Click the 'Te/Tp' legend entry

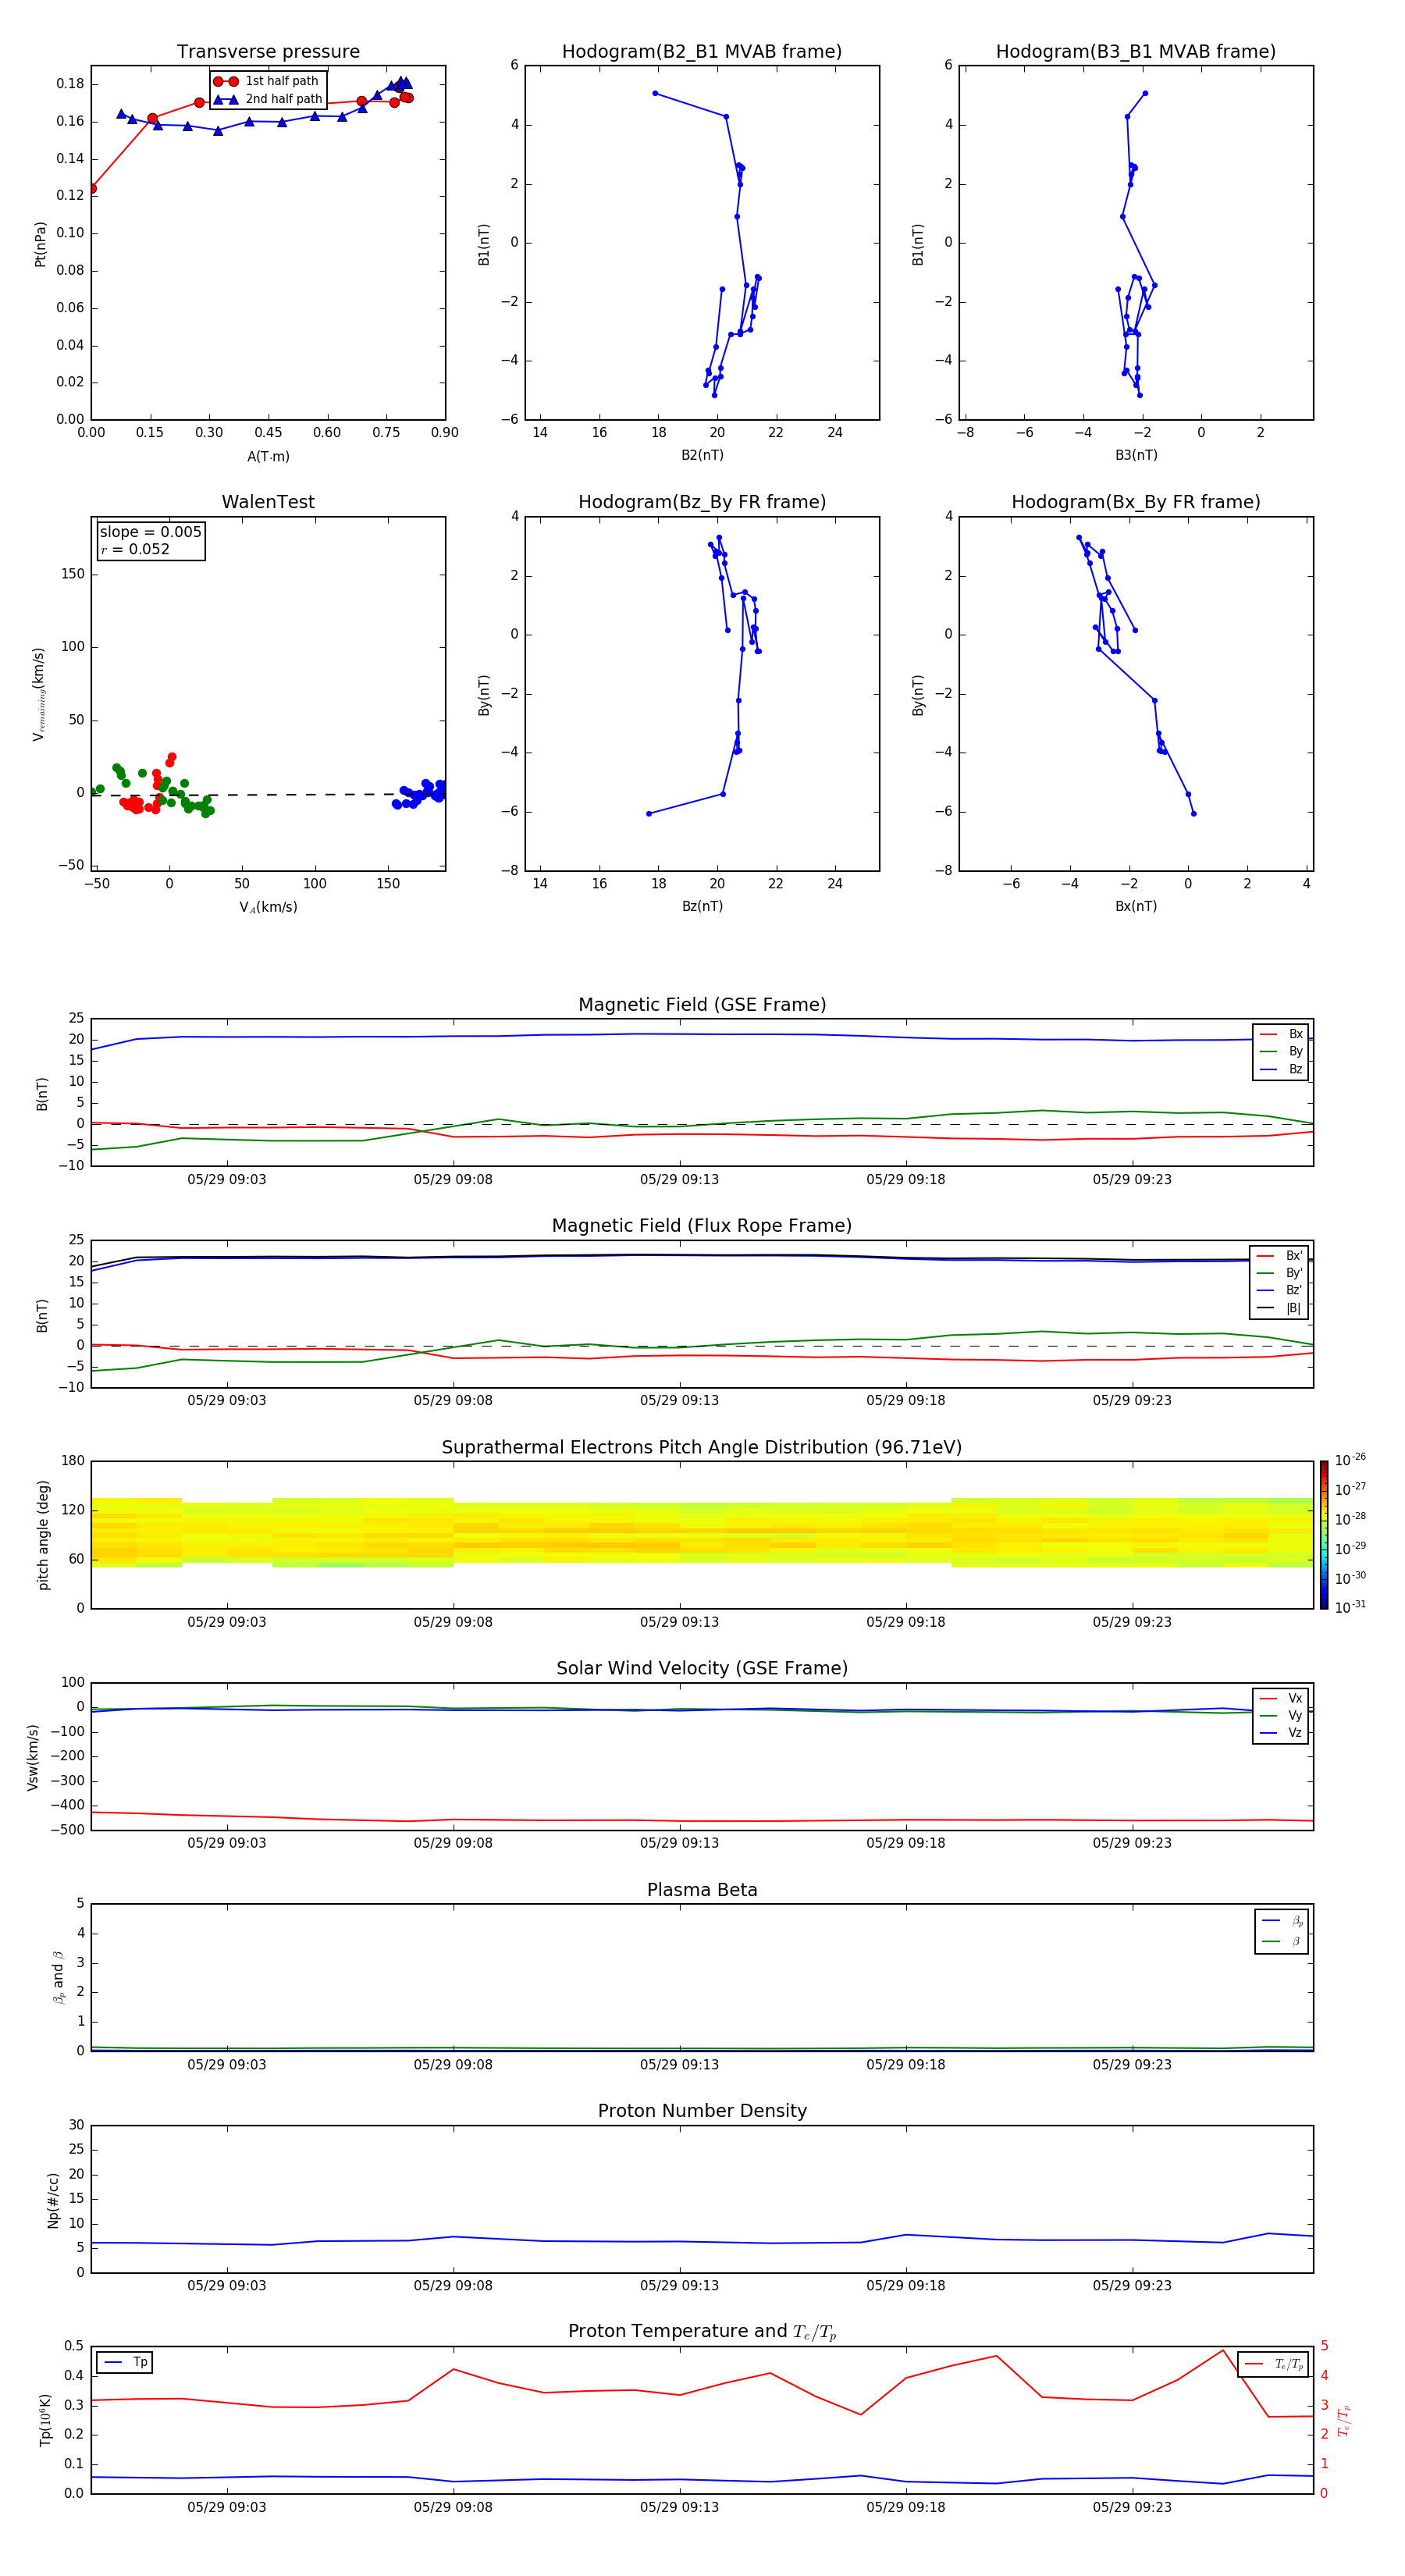pyautogui.click(x=1274, y=2364)
